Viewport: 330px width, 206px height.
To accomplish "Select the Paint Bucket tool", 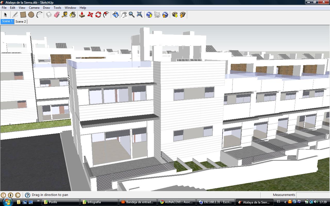I will coord(73,15).
